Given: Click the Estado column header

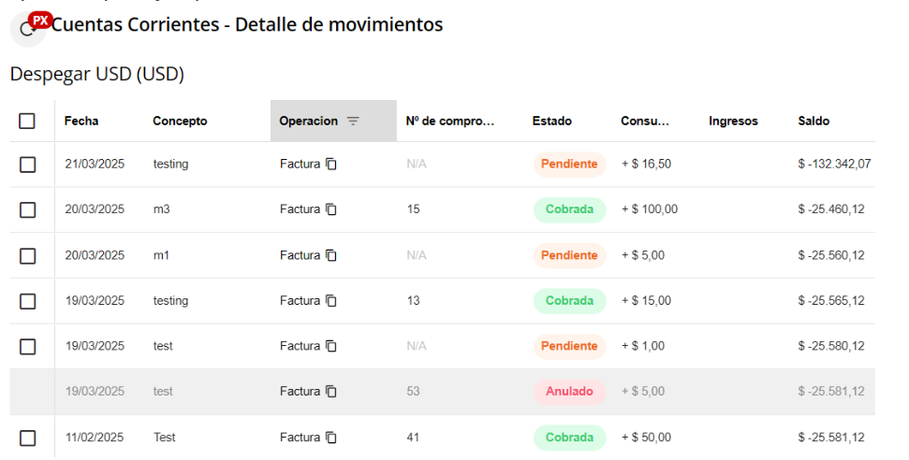Looking at the screenshot, I should pyautogui.click(x=552, y=121).
